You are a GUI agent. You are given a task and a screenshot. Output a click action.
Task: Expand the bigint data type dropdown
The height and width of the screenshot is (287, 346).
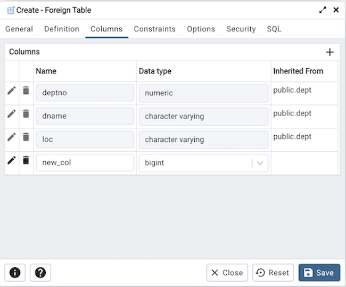(x=260, y=163)
